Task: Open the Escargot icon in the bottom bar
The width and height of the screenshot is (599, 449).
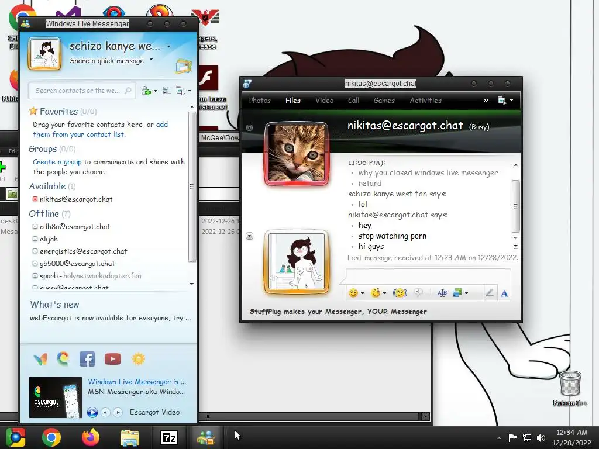Action: click(x=63, y=359)
